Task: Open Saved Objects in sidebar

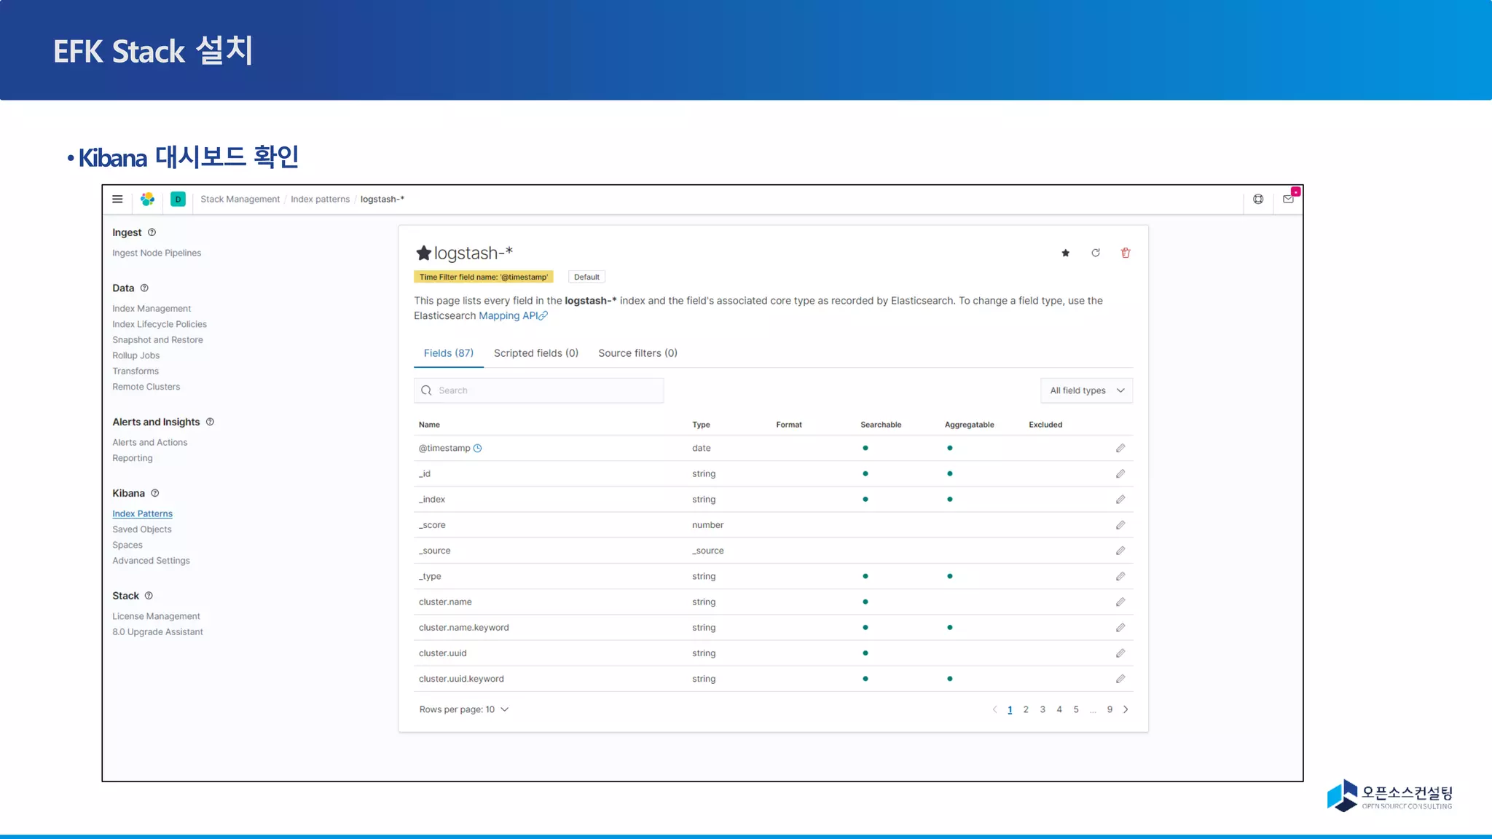Action: 142,529
